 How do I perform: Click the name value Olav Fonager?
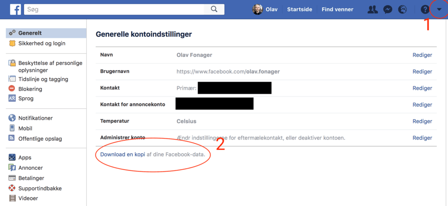[x=194, y=55]
